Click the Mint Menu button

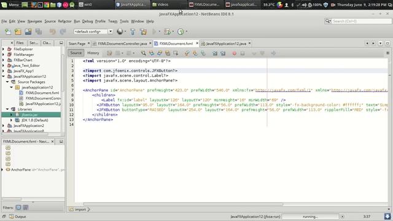[10, 4]
